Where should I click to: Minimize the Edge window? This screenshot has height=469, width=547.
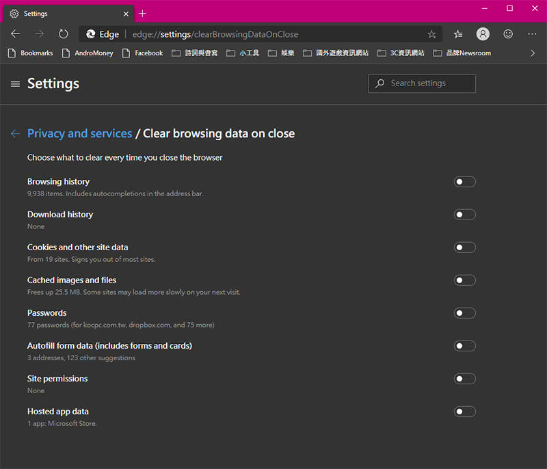[485, 8]
